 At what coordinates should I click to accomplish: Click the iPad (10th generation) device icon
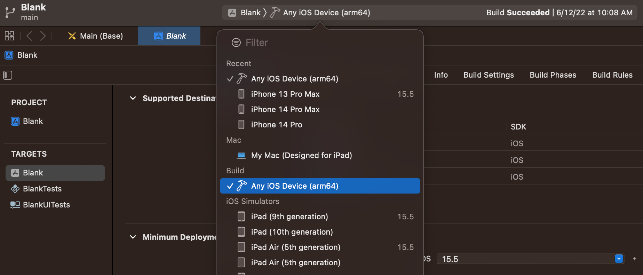pos(241,232)
